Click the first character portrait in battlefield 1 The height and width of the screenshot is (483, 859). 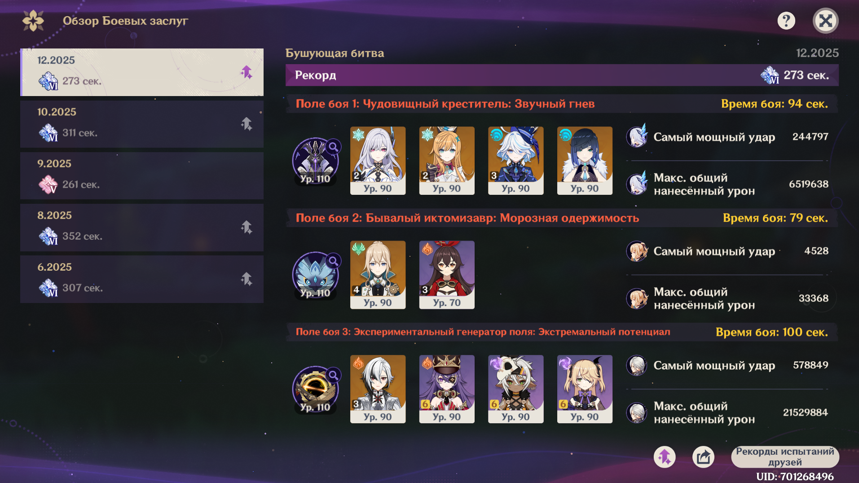tap(378, 161)
